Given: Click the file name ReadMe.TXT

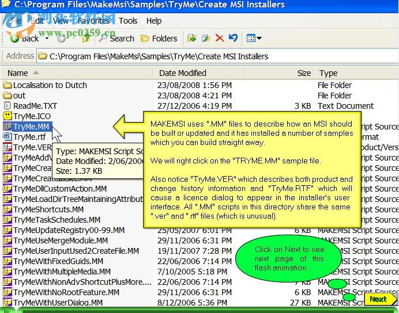Looking at the screenshot, I should [35, 106].
